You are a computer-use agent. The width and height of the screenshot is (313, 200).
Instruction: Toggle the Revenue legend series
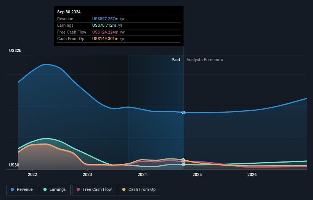click(x=22, y=190)
